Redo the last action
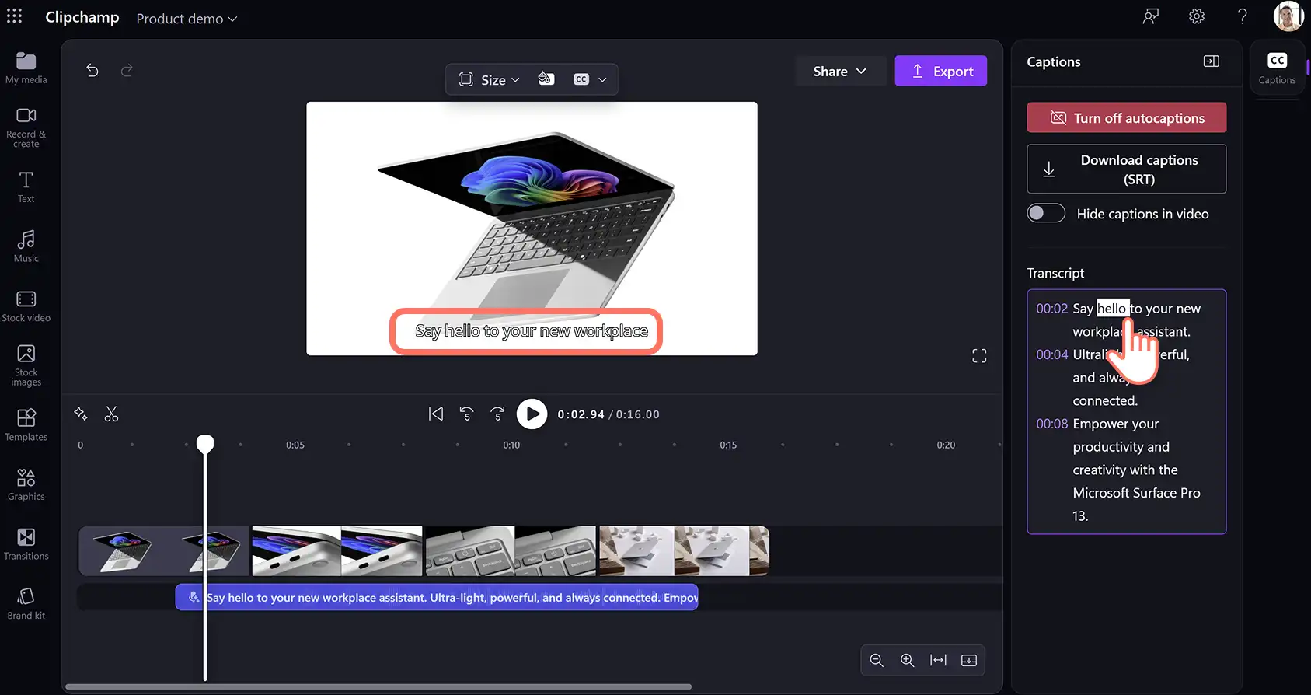Viewport: 1311px width, 695px height. pos(127,71)
